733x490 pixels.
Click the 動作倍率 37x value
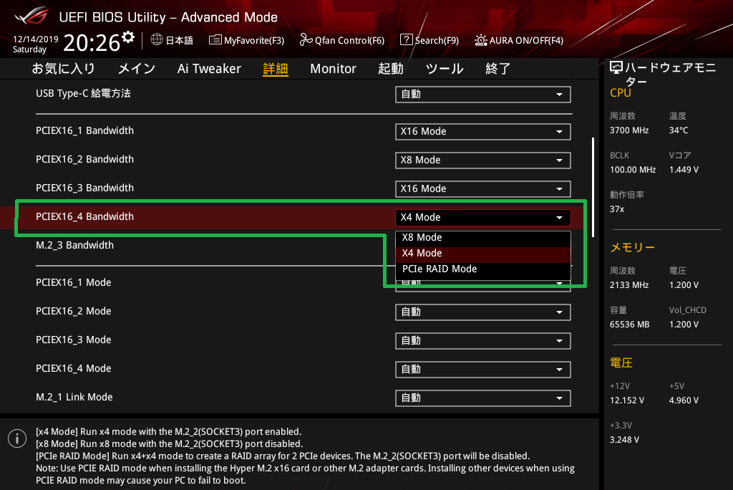616,208
